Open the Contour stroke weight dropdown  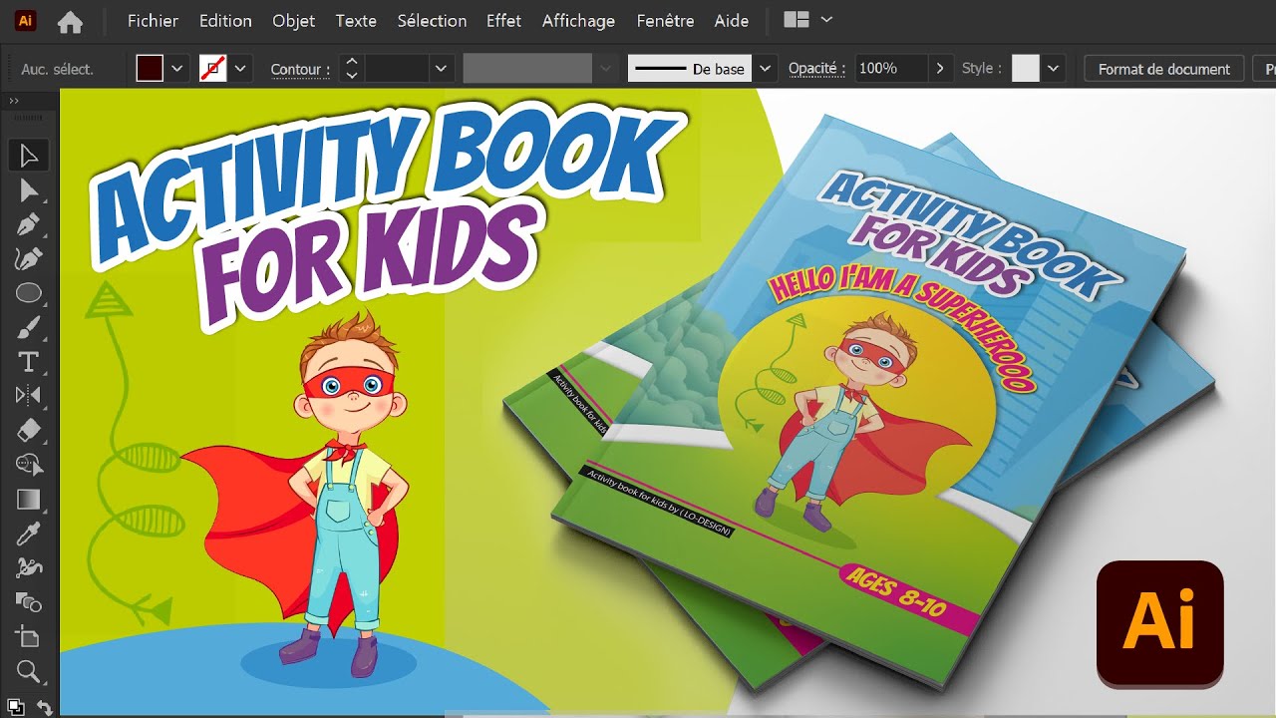tap(442, 69)
